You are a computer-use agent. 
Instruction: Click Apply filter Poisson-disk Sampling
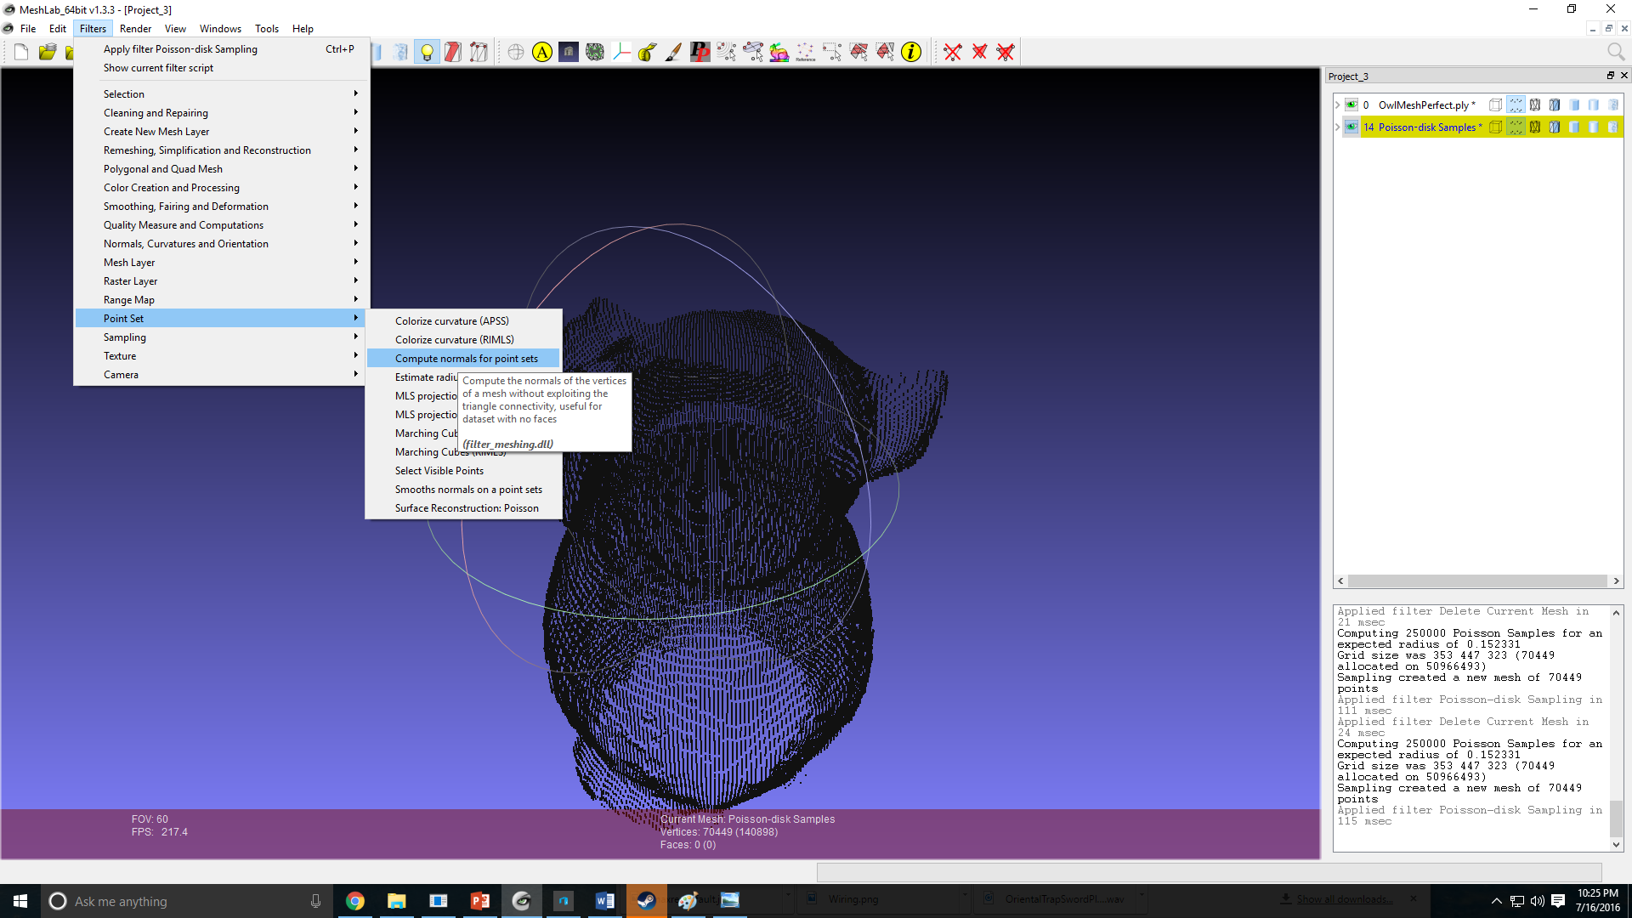point(222,49)
